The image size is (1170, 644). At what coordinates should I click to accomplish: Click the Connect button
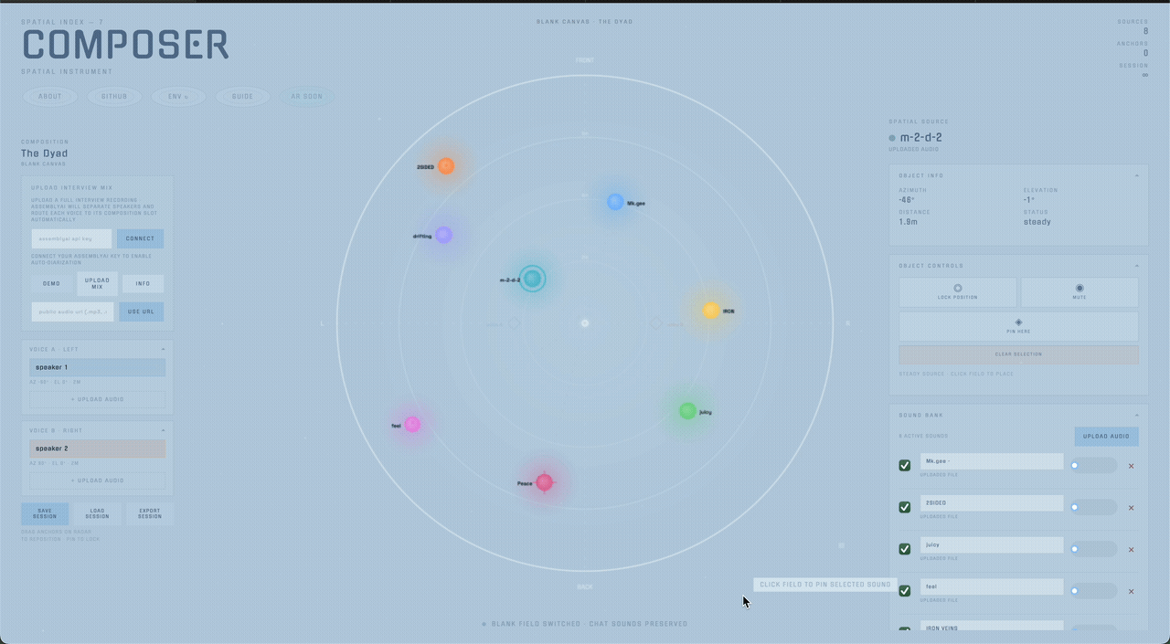(140, 238)
